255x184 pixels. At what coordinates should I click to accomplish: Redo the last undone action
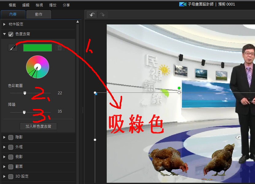tap(102, 15)
